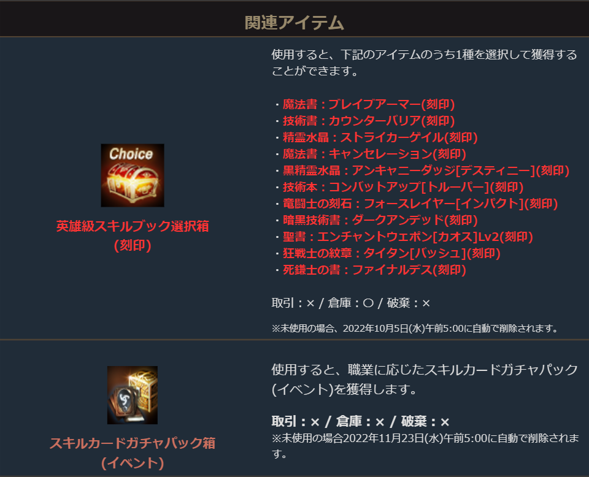The image size is (589, 477).
Task: Click the red Choice treasure chest icon
Action: (133, 175)
